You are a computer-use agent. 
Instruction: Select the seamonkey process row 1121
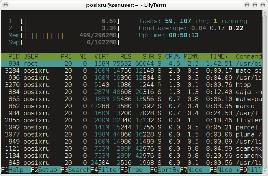tap(132, 148)
